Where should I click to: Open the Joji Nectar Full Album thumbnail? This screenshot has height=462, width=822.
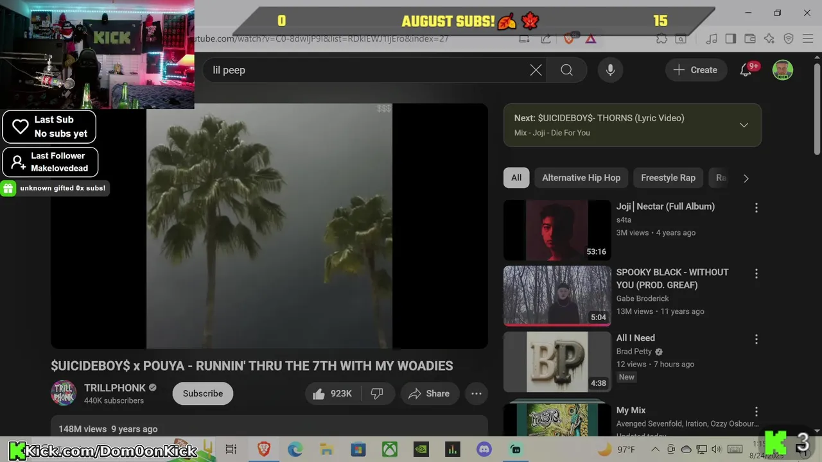[x=557, y=230]
